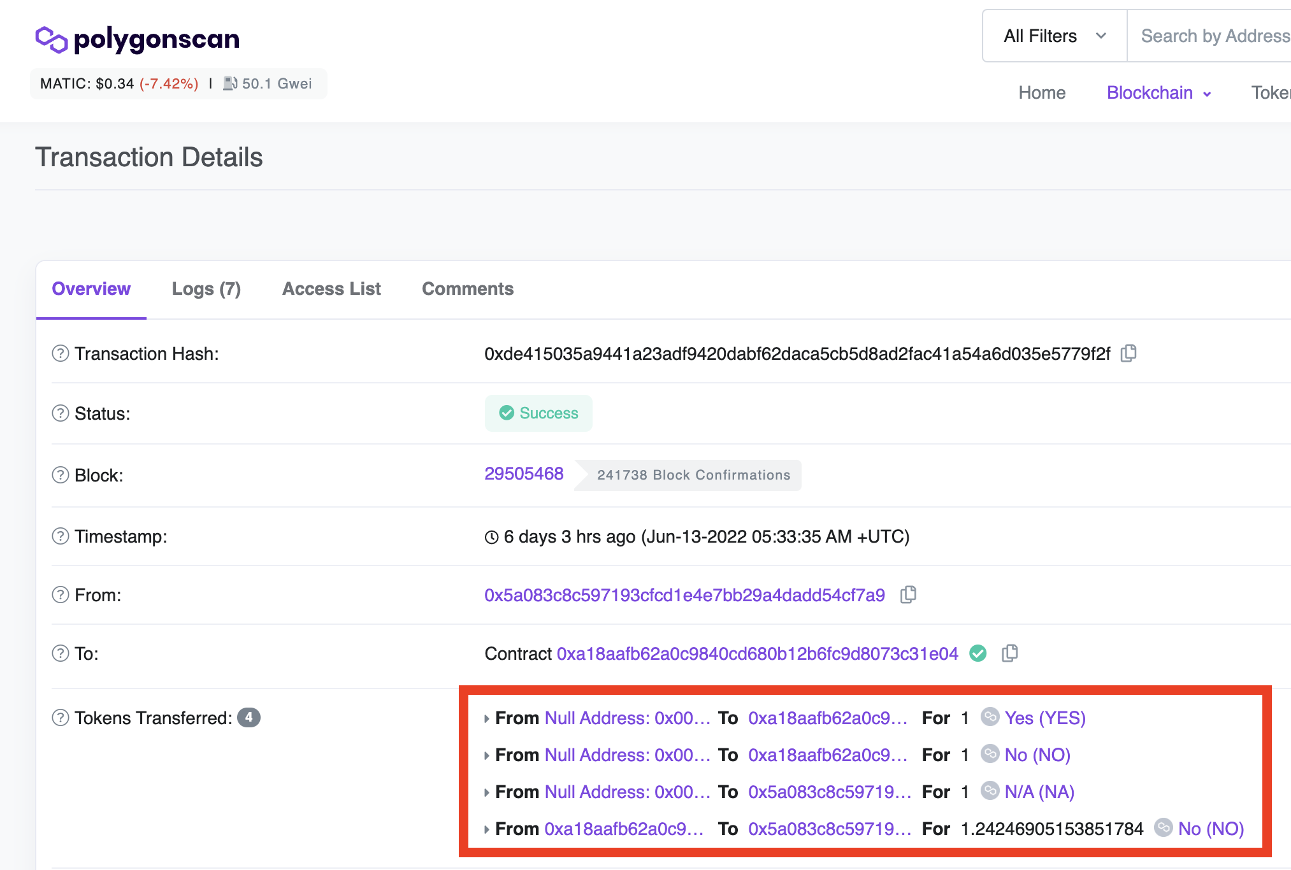Image resolution: width=1291 pixels, height=870 pixels.
Task: Click the Timestamp help question icon
Action: pos(61,536)
